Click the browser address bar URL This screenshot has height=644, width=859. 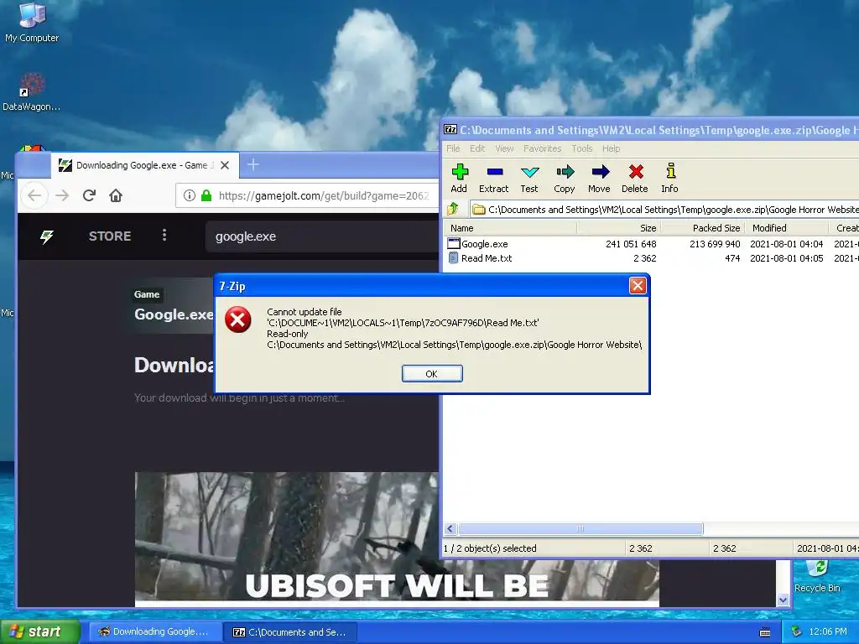click(x=323, y=195)
